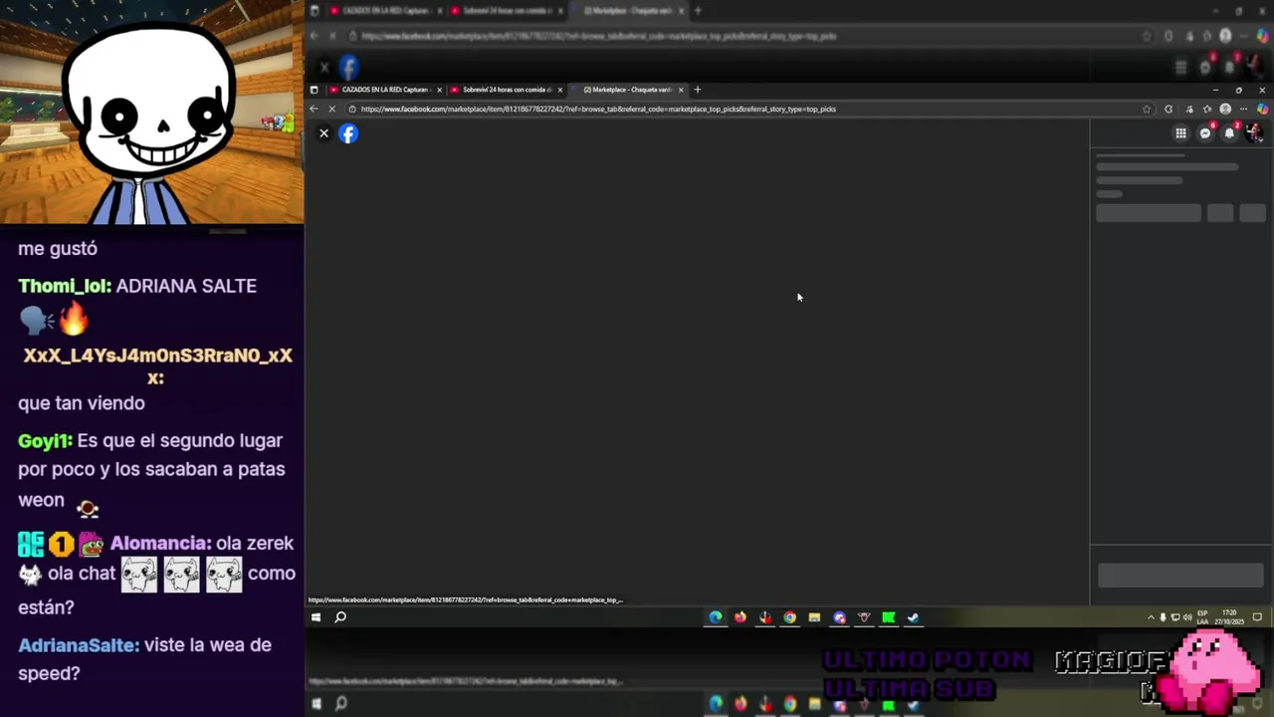Open Firefox from taskbar
This screenshot has width=1274, height=717.
pyautogui.click(x=741, y=617)
